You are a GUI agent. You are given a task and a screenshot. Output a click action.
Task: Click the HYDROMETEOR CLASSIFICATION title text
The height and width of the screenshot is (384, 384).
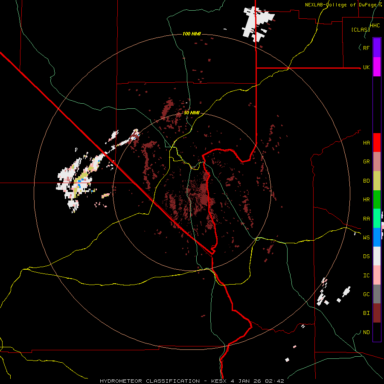[150, 381]
